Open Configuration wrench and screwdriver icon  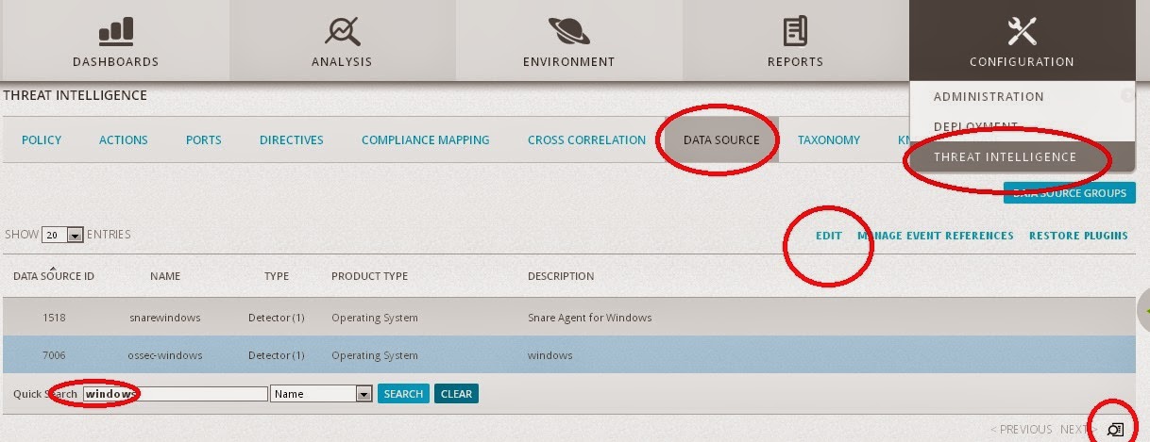1022,32
